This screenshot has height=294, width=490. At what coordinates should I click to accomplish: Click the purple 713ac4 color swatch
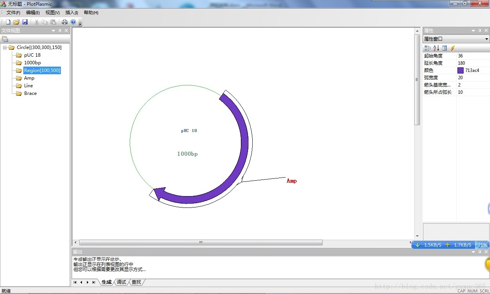point(461,70)
